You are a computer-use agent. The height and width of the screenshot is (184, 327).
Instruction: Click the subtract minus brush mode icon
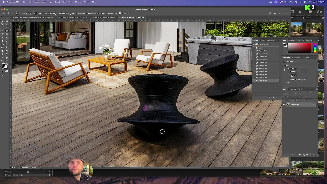pos(20,13)
